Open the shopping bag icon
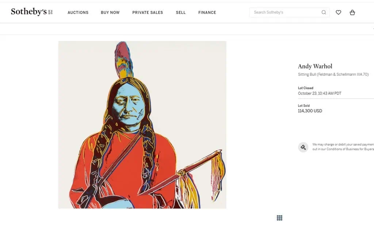Image resolution: width=374 pixels, height=247 pixels. coord(352,12)
